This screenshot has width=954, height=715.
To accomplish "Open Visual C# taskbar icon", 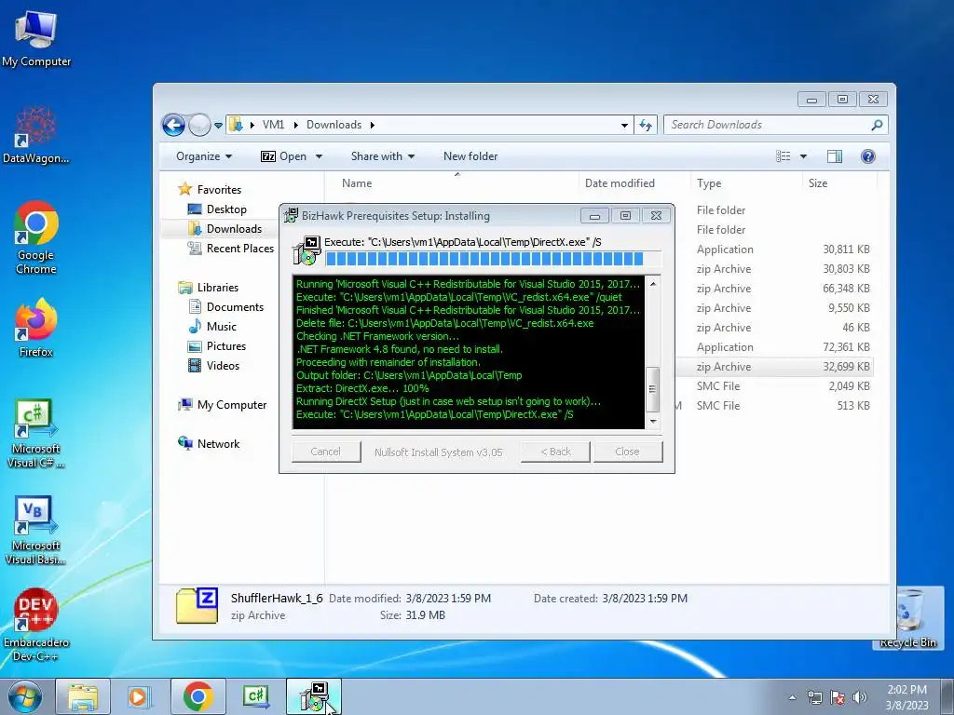I will [255, 696].
